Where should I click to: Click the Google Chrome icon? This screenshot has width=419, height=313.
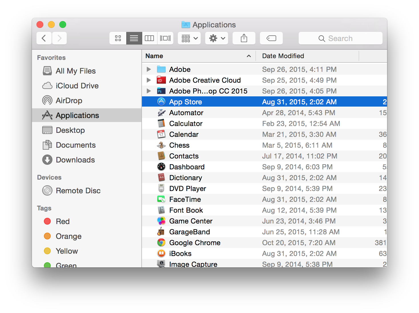coord(161,243)
